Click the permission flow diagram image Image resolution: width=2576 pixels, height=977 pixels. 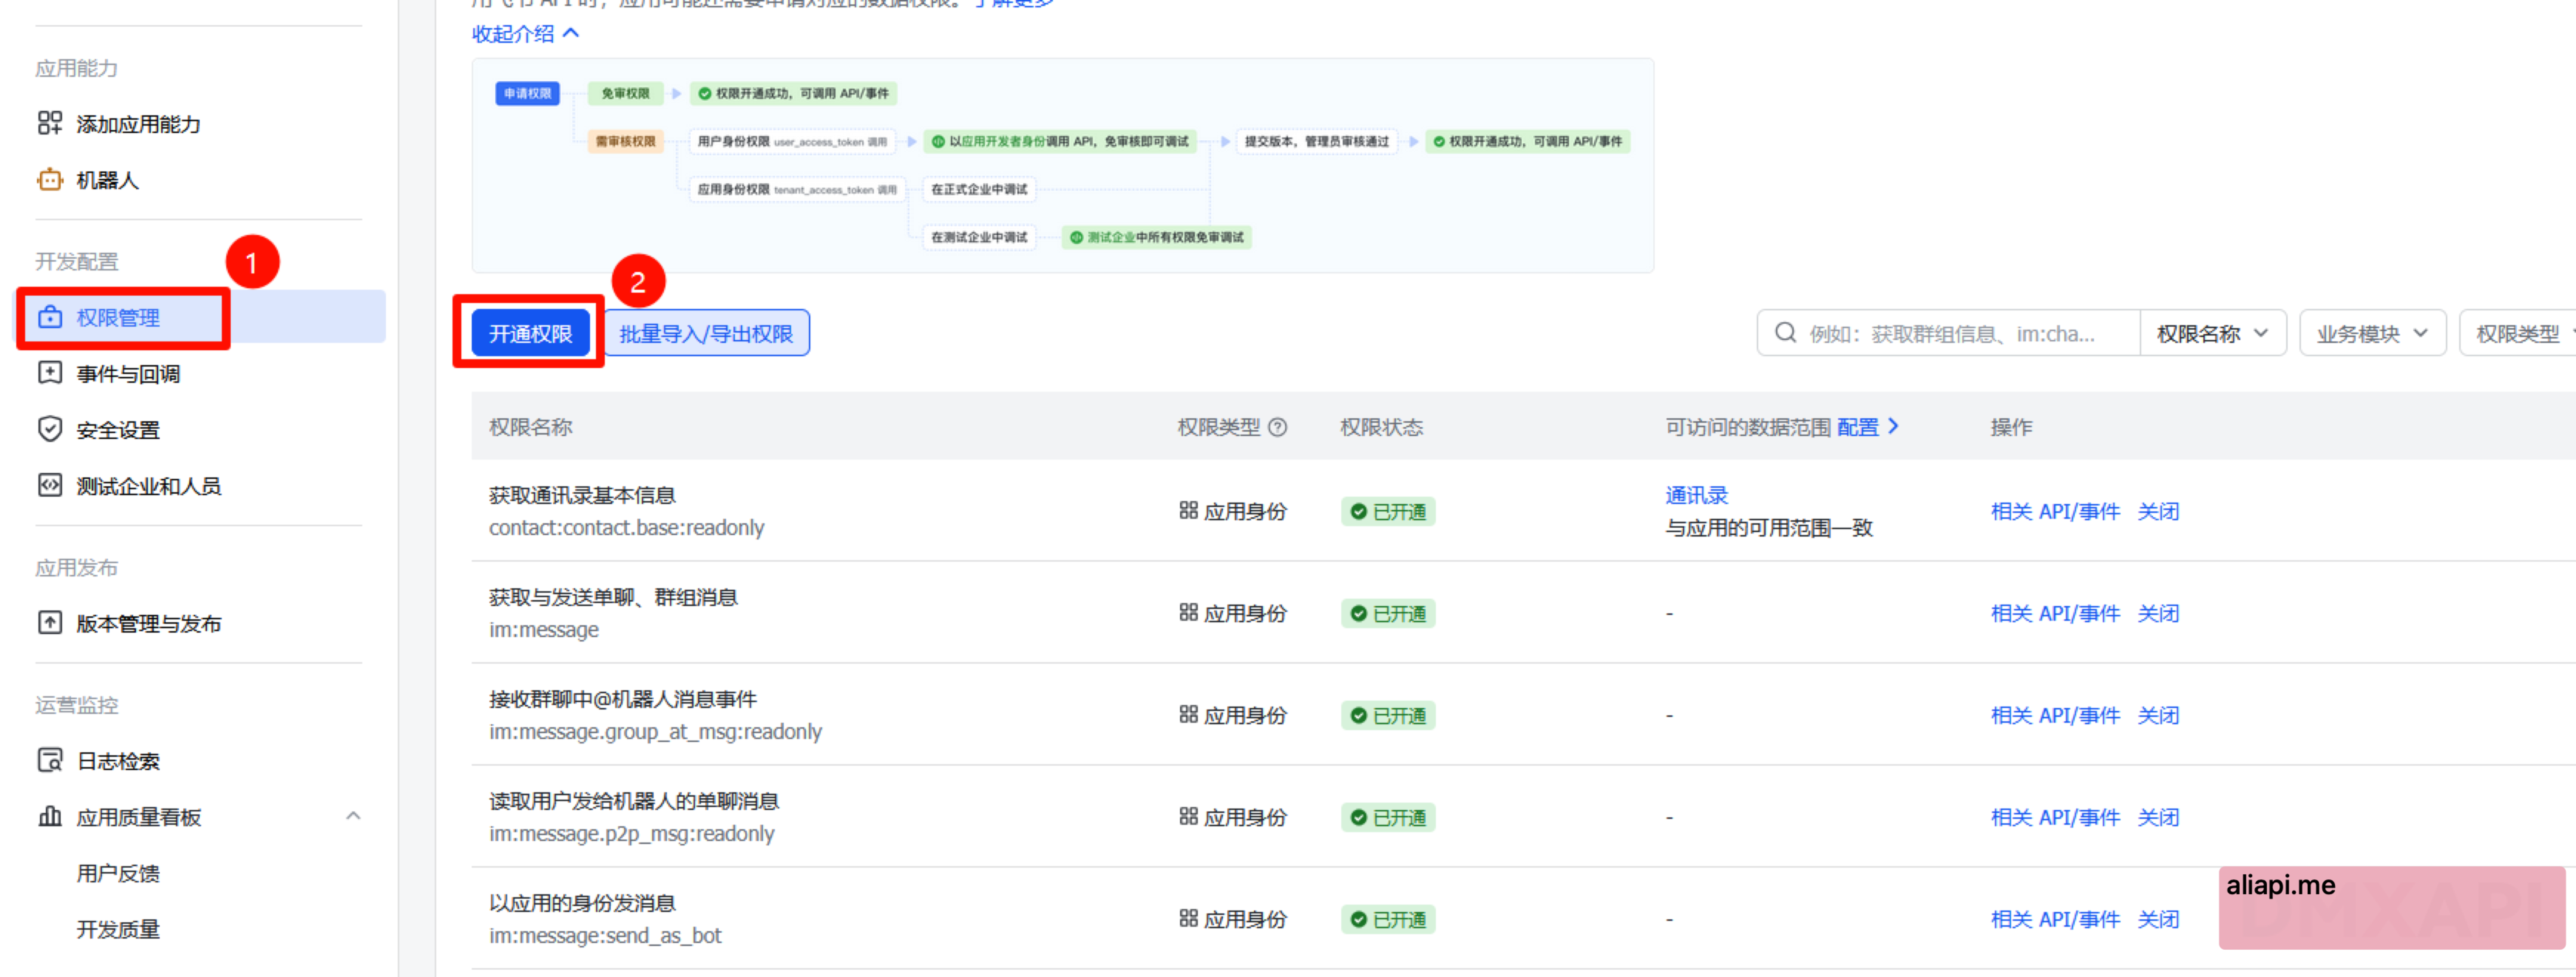point(1062,165)
